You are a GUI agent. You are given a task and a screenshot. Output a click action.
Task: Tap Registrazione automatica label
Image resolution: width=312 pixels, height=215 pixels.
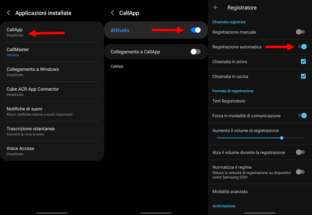click(x=237, y=47)
